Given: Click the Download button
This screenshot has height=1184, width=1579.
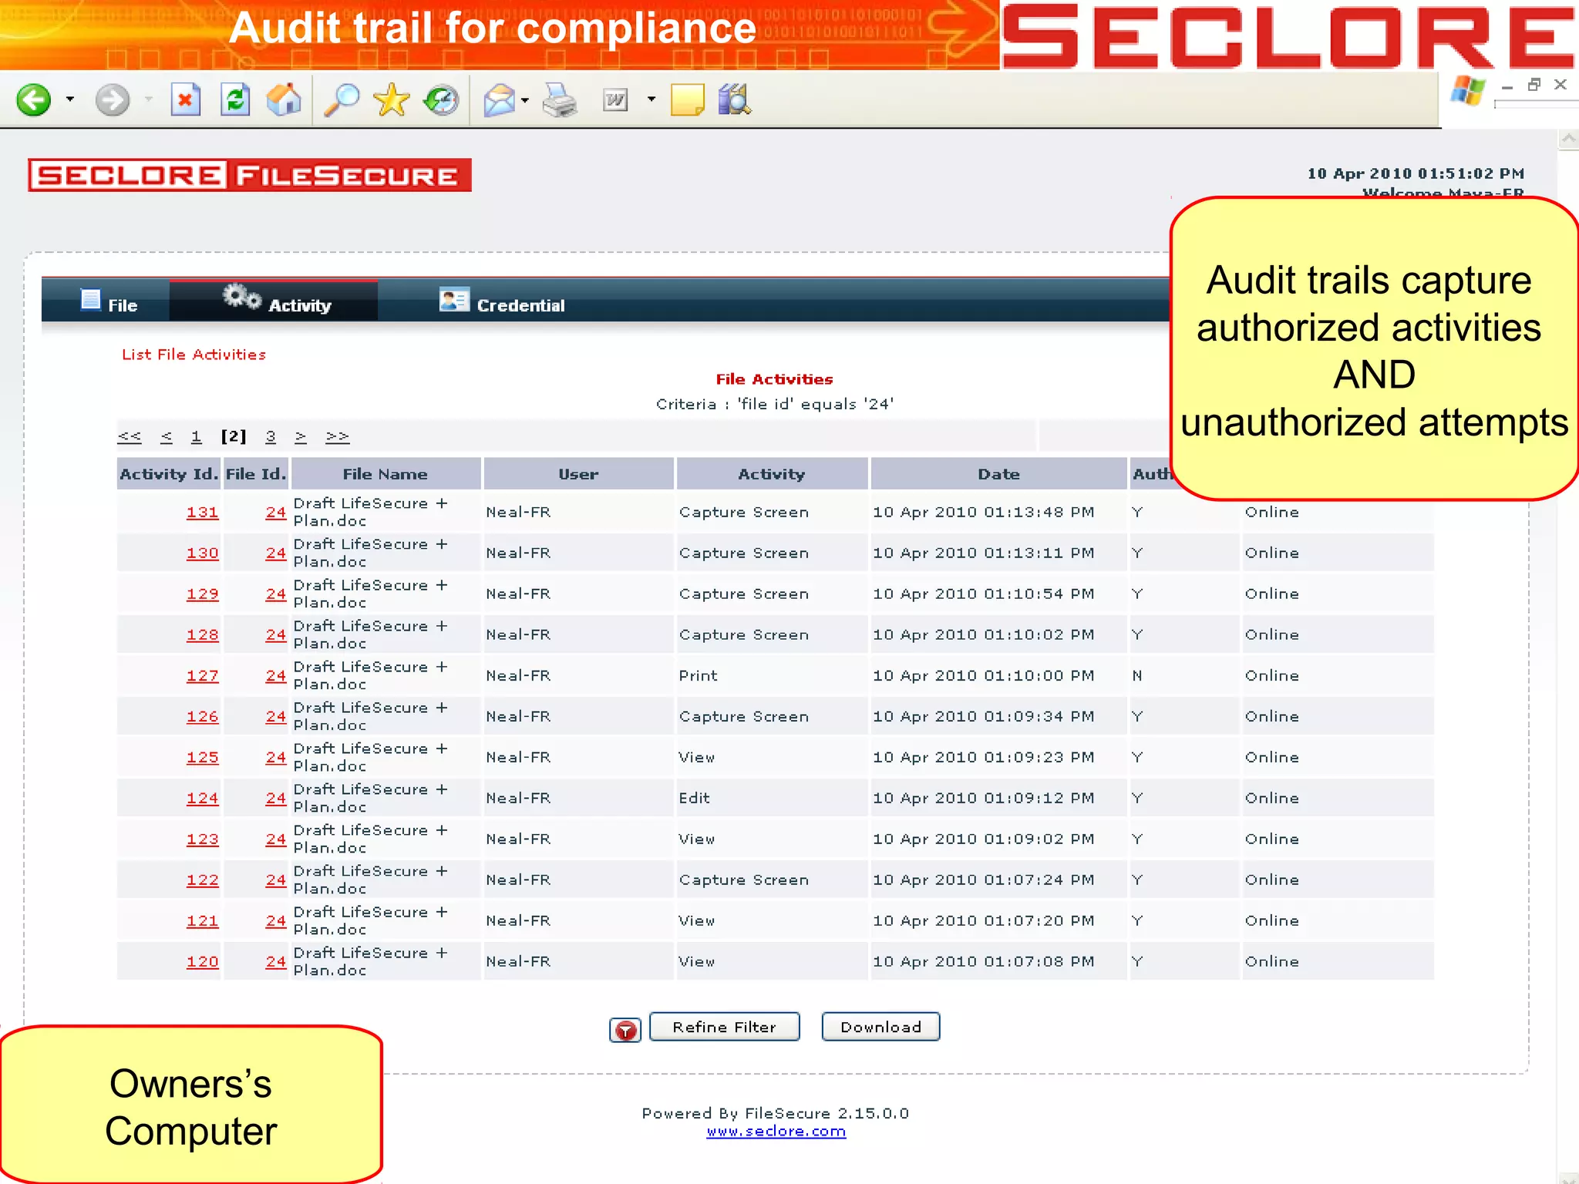Looking at the screenshot, I should (x=880, y=1027).
